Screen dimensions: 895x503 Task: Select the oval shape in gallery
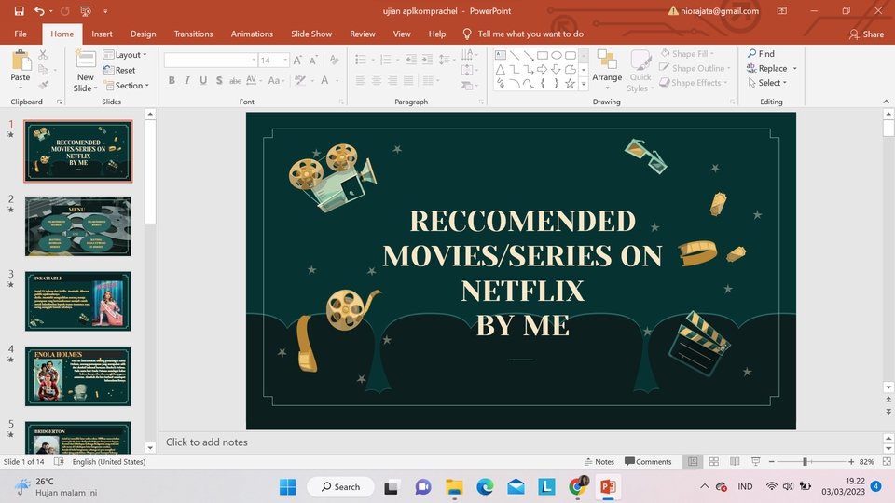point(556,55)
